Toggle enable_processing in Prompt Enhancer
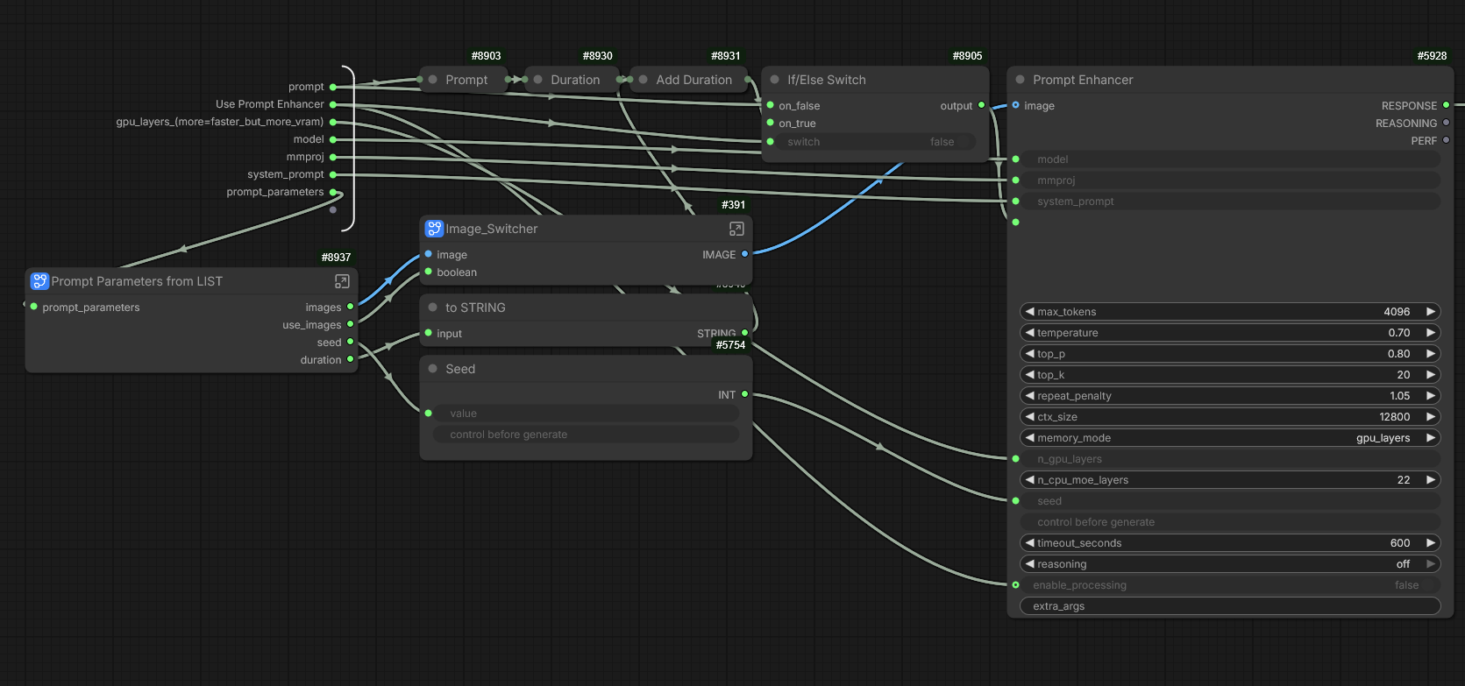 (1231, 585)
